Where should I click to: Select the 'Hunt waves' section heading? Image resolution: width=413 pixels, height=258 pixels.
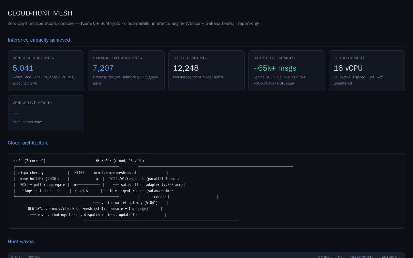(21, 242)
